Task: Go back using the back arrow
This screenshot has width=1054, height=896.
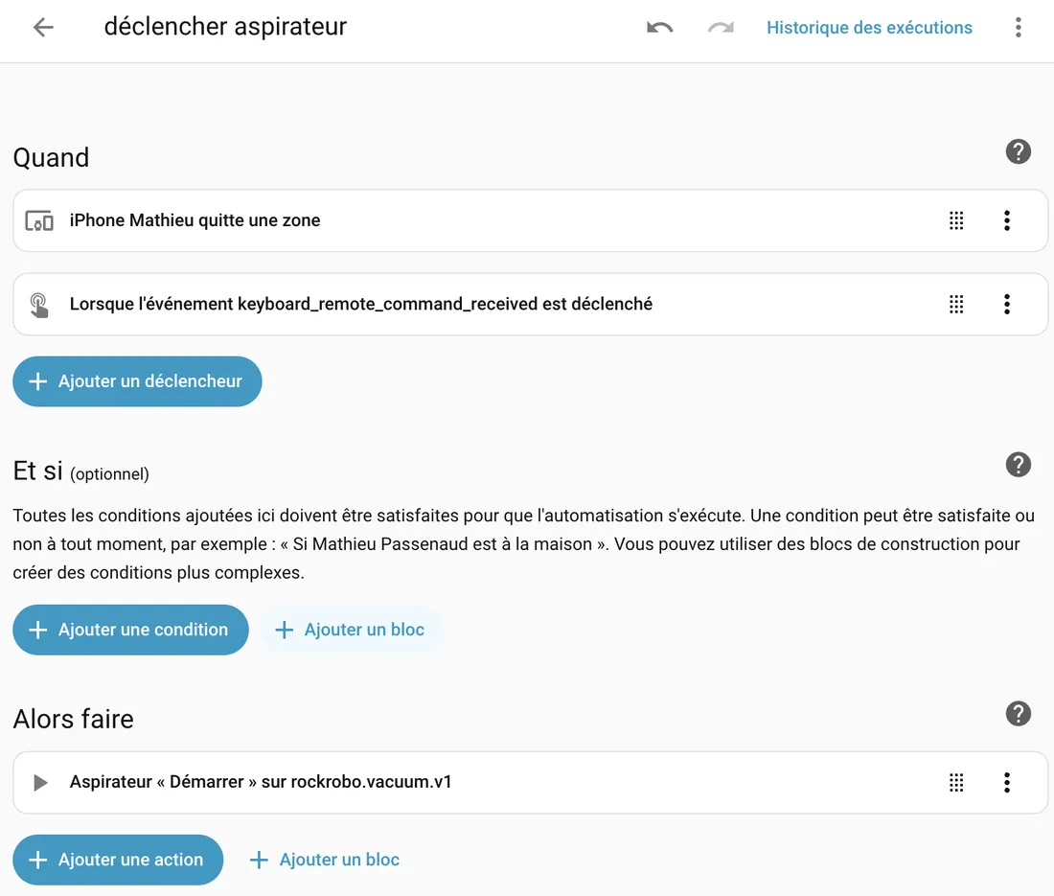Action: click(x=43, y=28)
